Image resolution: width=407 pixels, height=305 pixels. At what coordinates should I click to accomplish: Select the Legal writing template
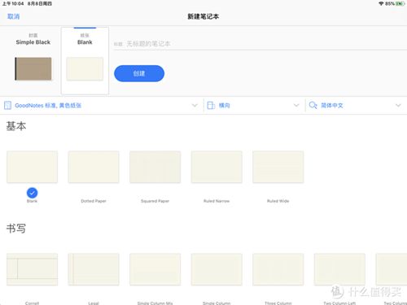click(94, 269)
